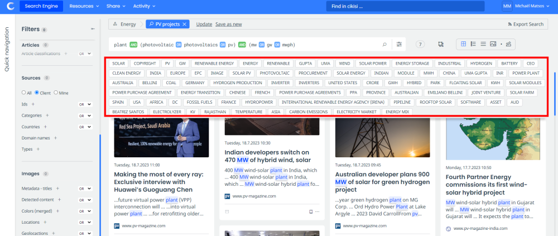This screenshot has height=236, width=558.
Task: Add an Ids filter with plus
Action: tap(33, 104)
